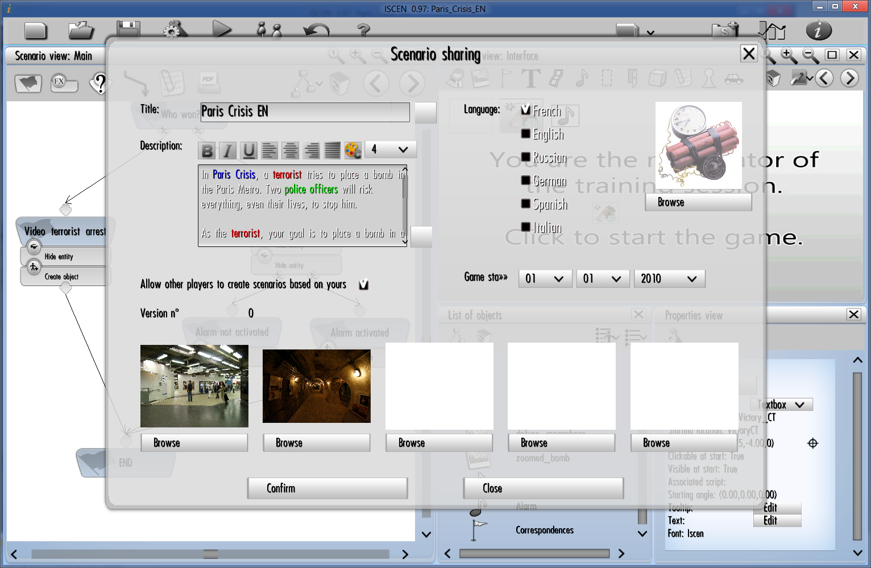This screenshot has height=568, width=871.
Task: Click the Close button in the dialog
Action: click(543, 488)
